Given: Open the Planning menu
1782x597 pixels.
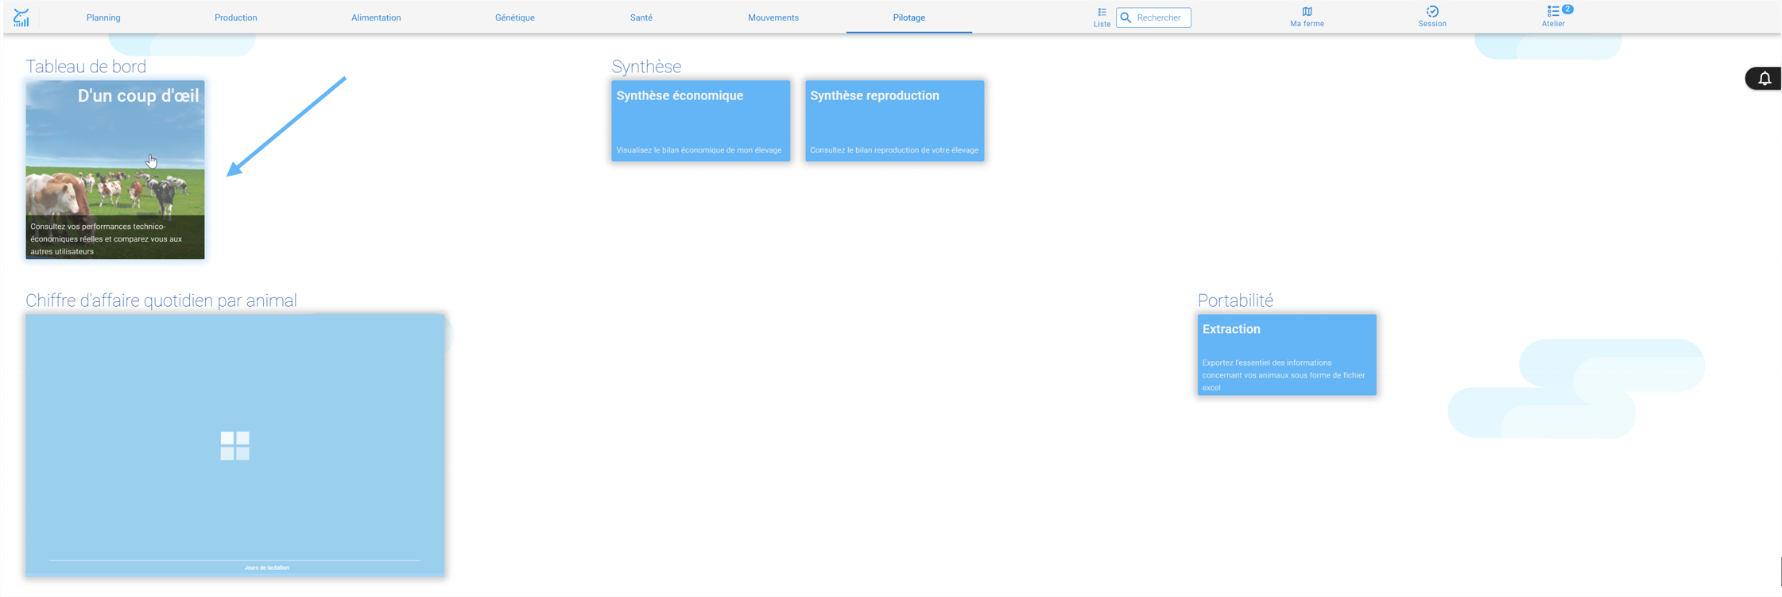Looking at the screenshot, I should (x=103, y=17).
